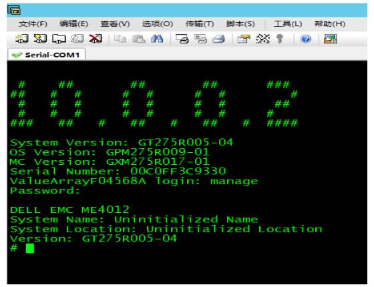
Task: Open the 脚本(S) menu
Action: 240,24
